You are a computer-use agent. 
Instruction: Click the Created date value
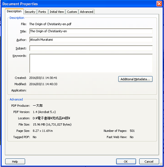click(x=43, y=78)
